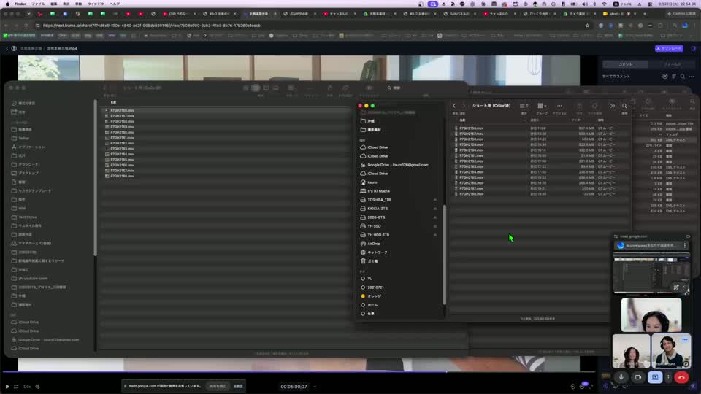
Task: Toggle microphone in Google Meet panel
Action: pos(621,377)
